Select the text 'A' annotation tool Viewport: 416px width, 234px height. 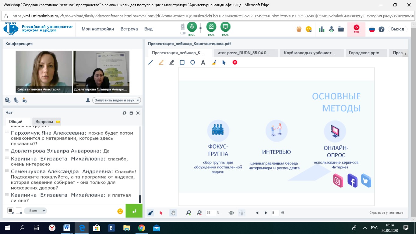(203, 62)
